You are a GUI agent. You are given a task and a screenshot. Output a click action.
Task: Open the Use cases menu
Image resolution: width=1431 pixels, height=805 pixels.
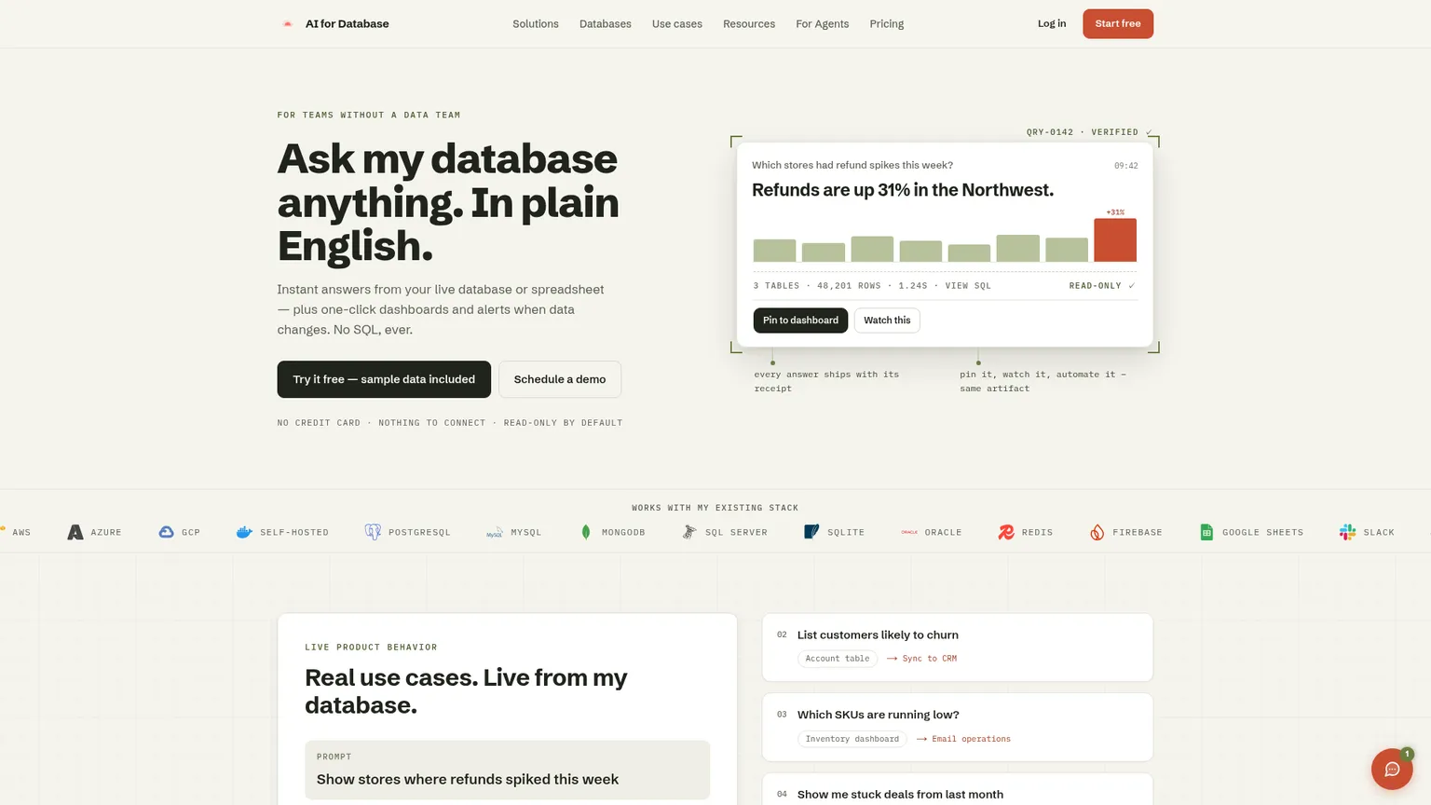pyautogui.click(x=677, y=24)
